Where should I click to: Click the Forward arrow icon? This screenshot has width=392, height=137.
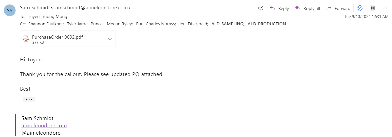click(x=329, y=8)
